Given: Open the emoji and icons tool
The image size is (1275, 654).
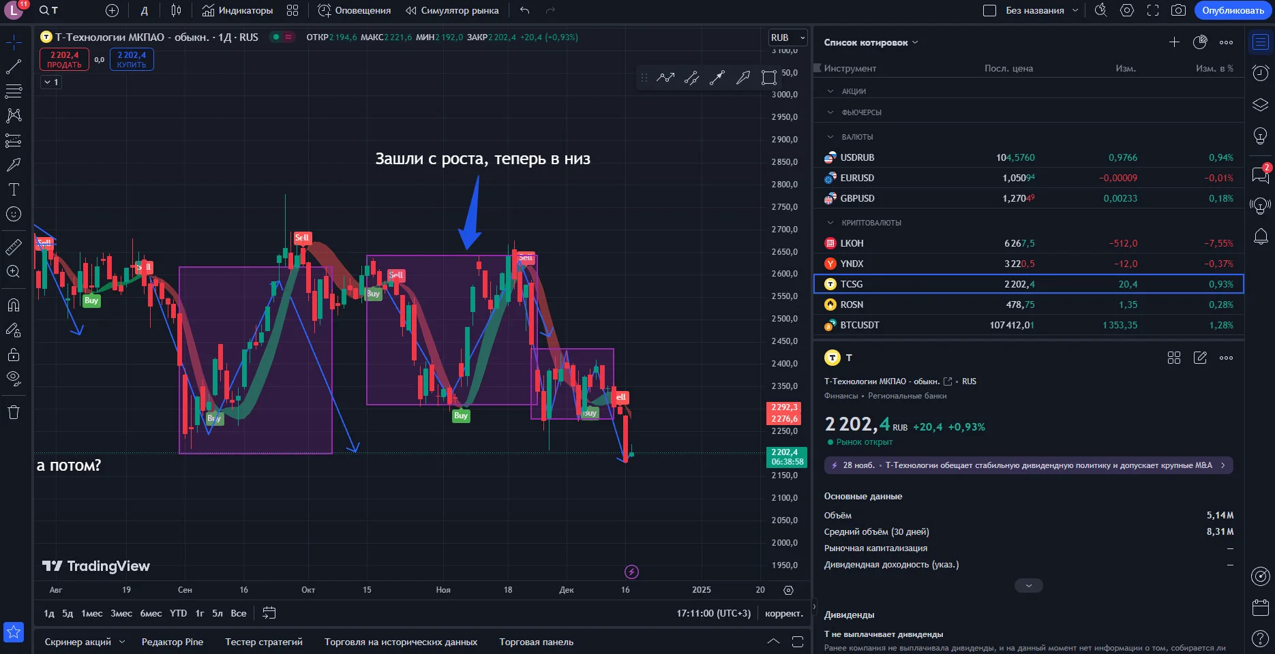Looking at the screenshot, I should (x=14, y=214).
